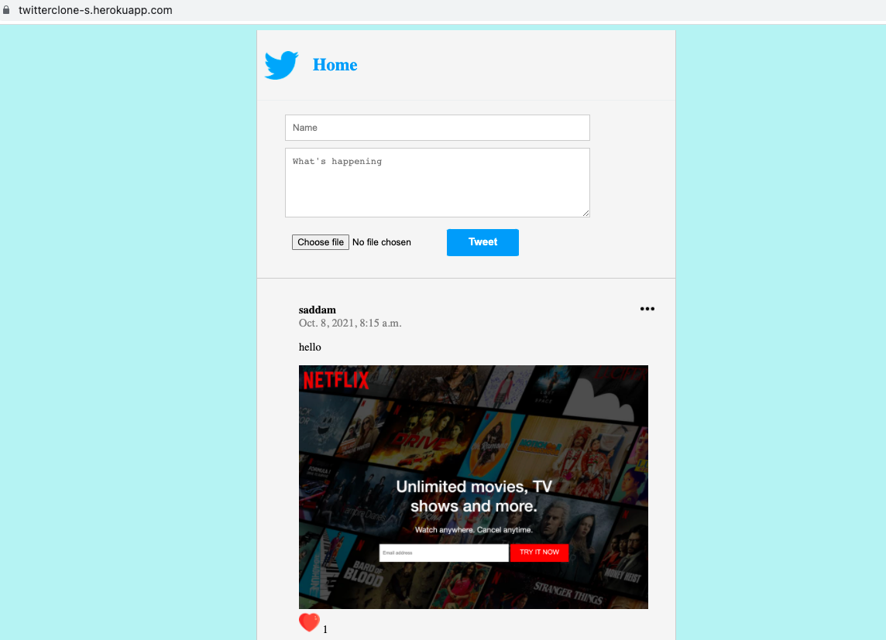The image size is (886, 640).
Task: Click the Twitter bird logo
Action: pyautogui.click(x=281, y=65)
